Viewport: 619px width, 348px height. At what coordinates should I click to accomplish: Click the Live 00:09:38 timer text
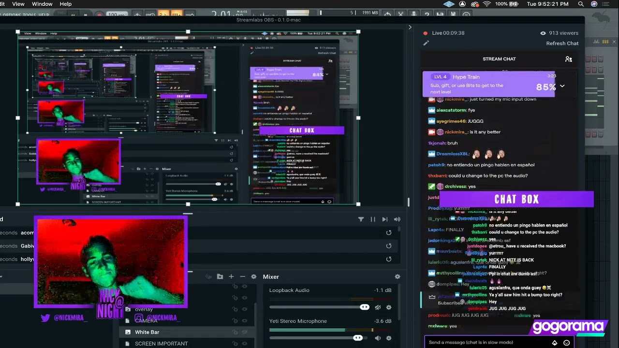point(448,33)
